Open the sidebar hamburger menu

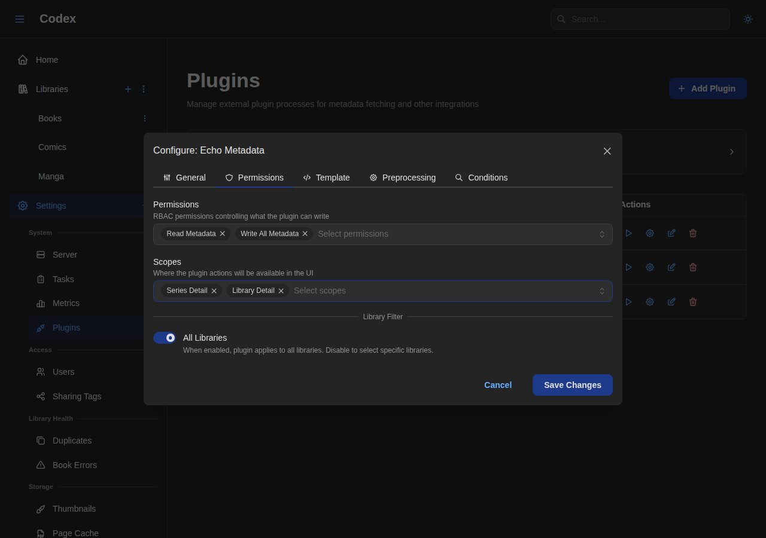[19, 19]
